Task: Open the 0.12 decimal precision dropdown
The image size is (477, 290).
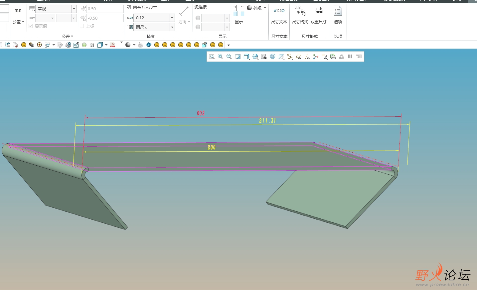Action: click(172, 18)
